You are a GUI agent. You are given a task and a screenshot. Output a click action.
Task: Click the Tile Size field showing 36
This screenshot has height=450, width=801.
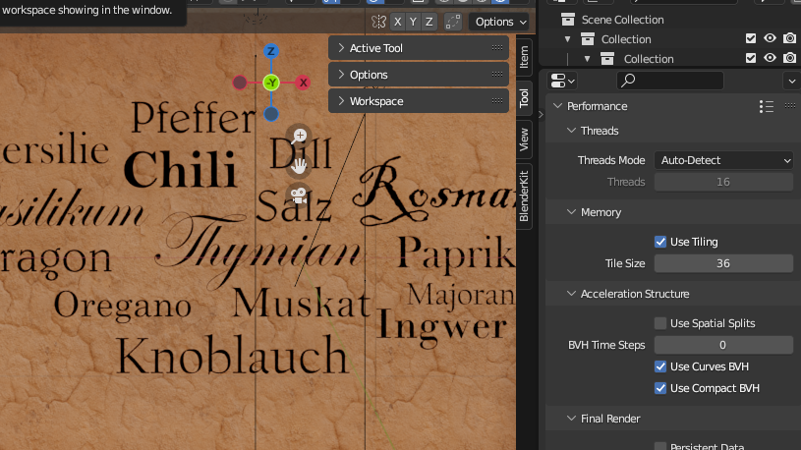click(724, 263)
